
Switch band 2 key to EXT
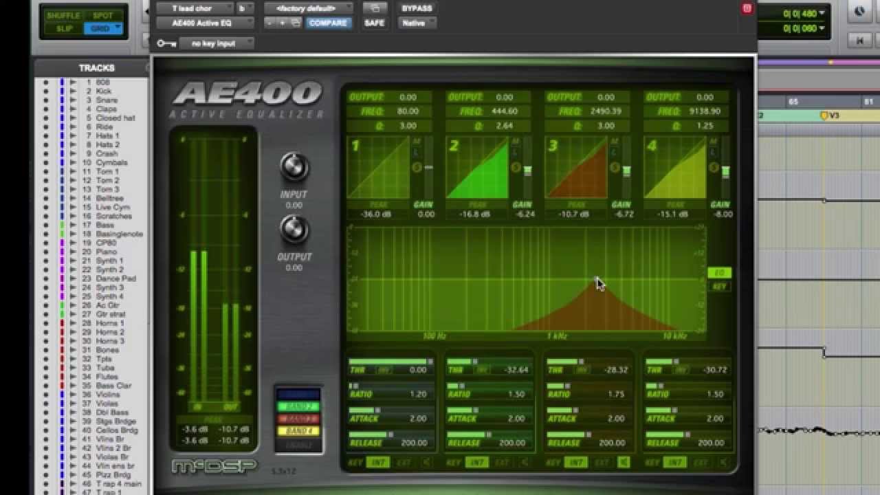point(501,462)
